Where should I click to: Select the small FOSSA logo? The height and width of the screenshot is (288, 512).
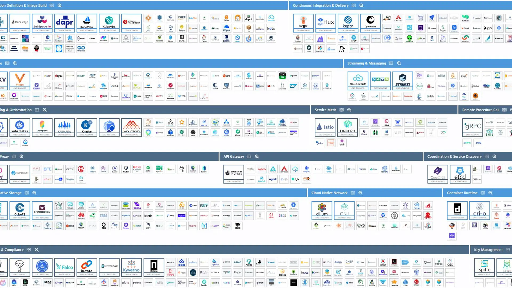point(215,273)
